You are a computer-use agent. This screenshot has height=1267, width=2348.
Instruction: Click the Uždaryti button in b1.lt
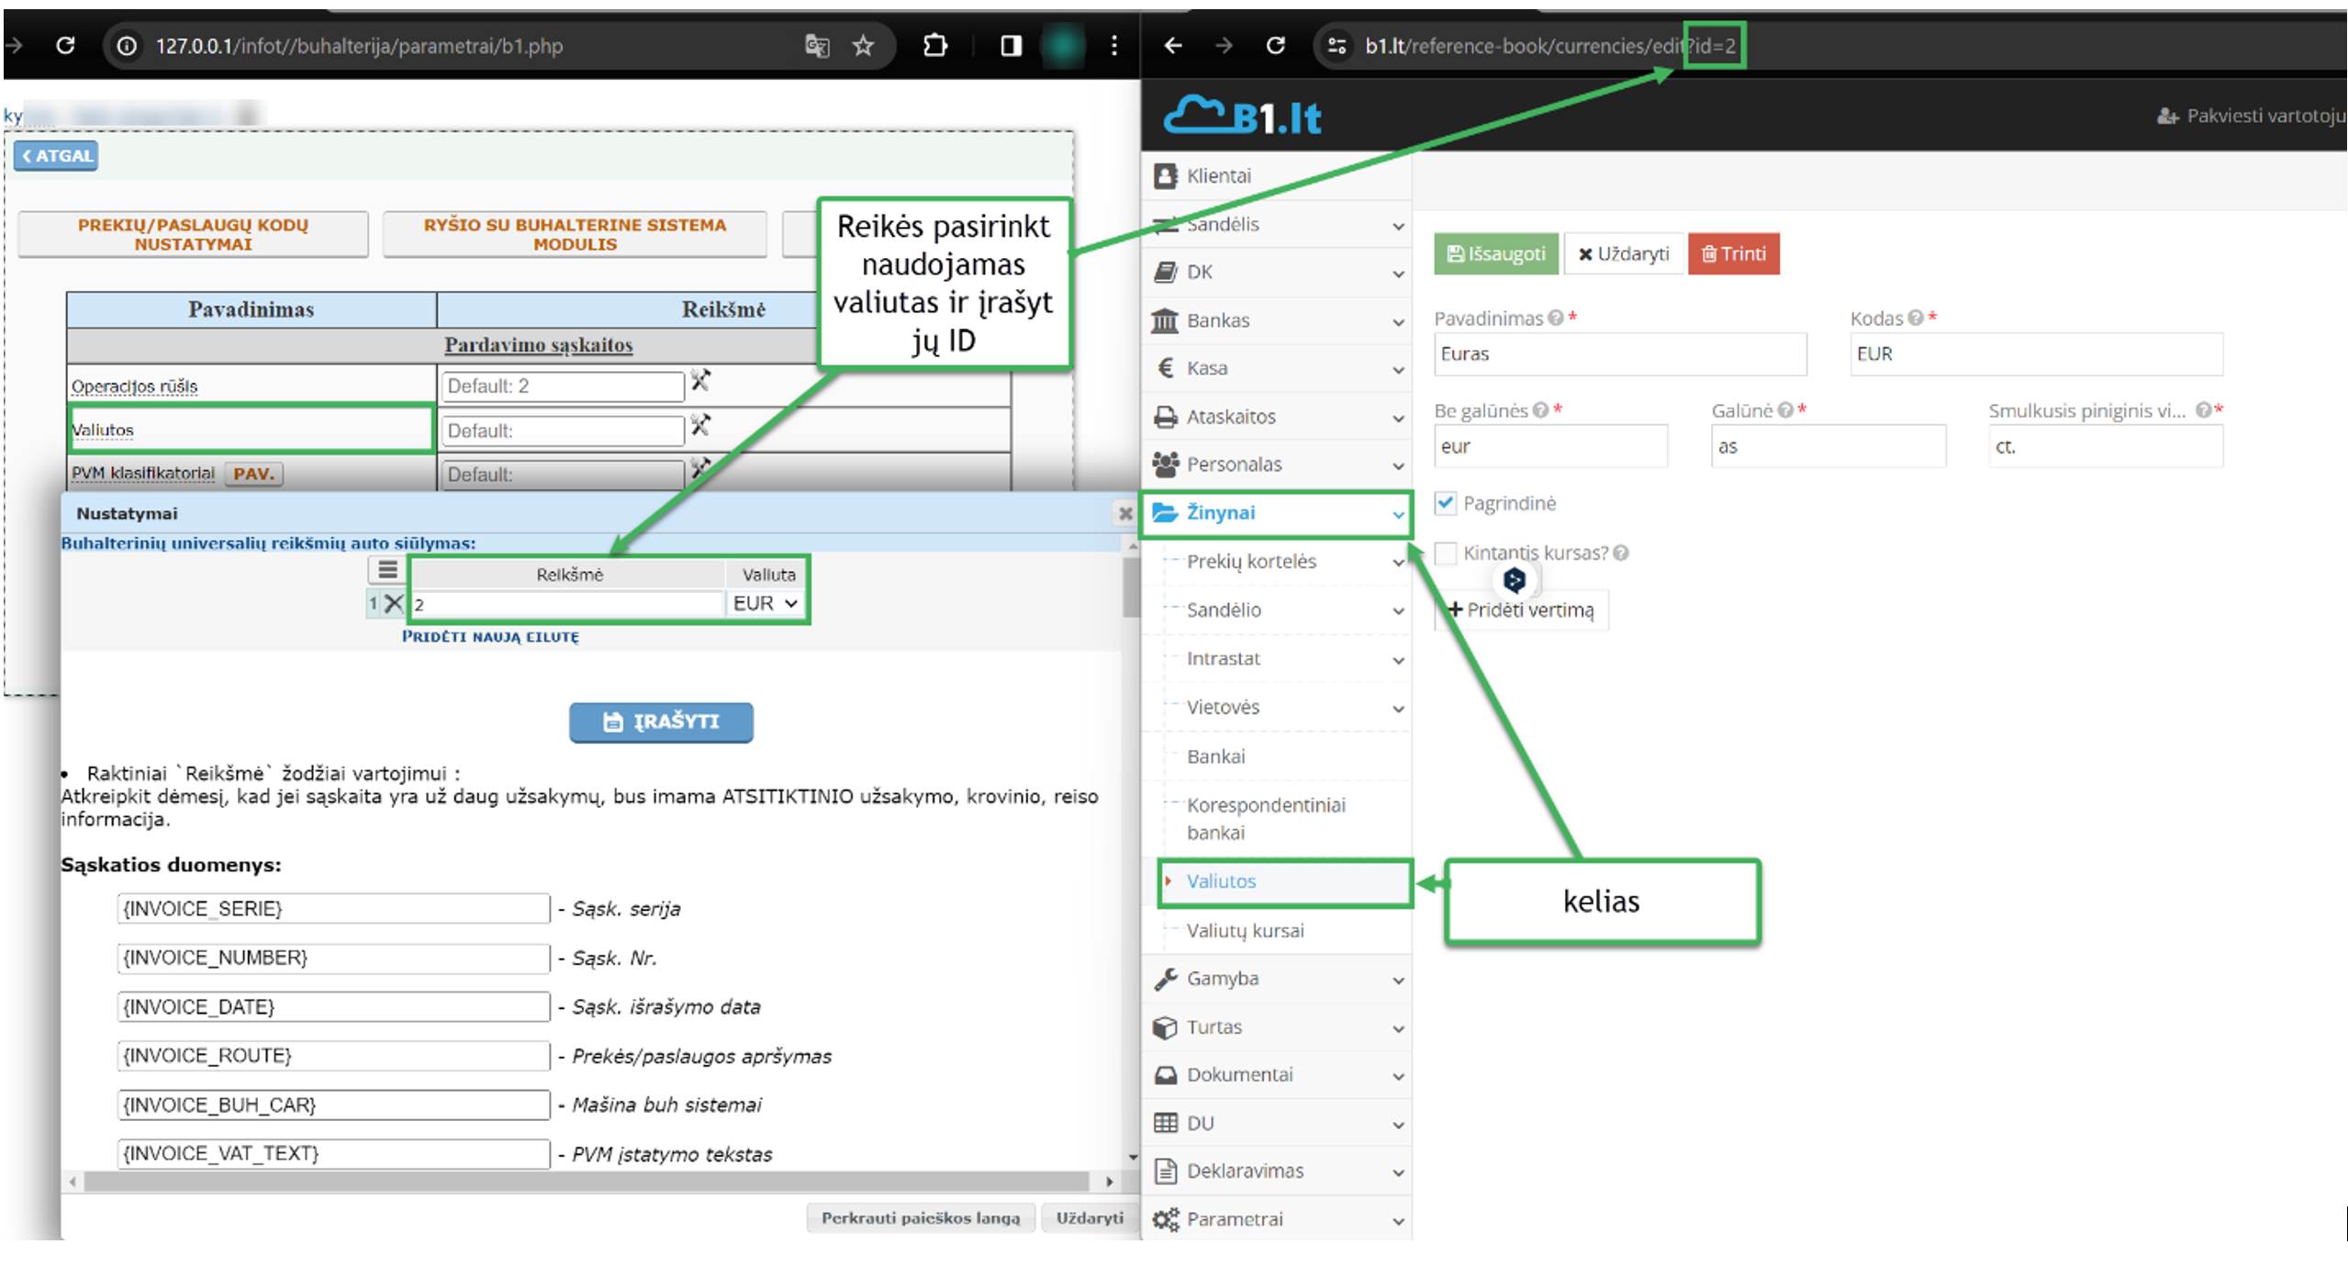pos(1624,253)
